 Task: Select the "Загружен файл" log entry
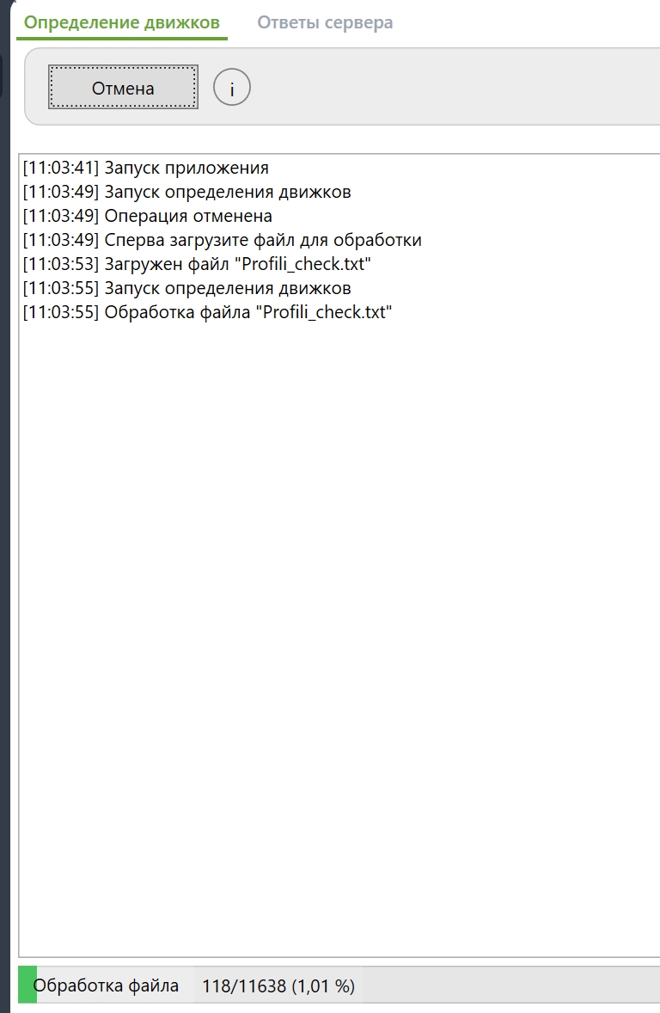click(x=197, y=264)
